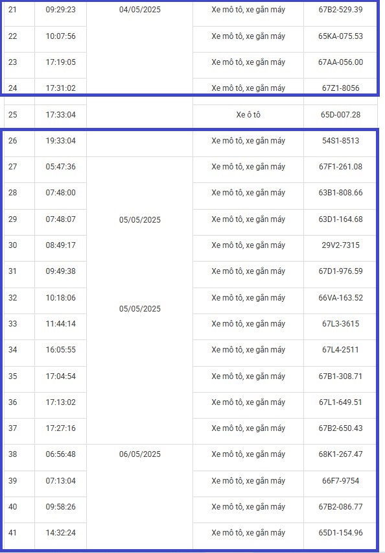Click the row number 28 cell
Image resolution: width=385 pixels, height=553 pixels.
pos(13,193)
